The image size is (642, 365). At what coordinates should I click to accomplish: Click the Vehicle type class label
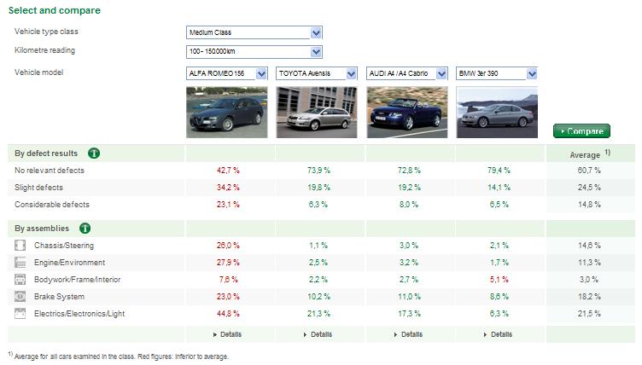46,32
